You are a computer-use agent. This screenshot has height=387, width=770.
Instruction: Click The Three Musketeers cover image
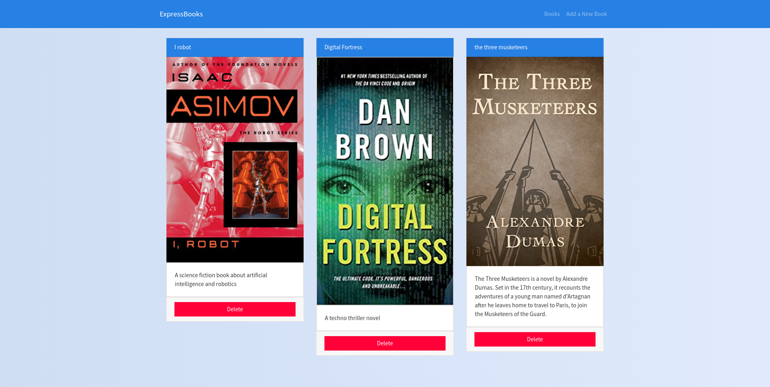point(535,161)
